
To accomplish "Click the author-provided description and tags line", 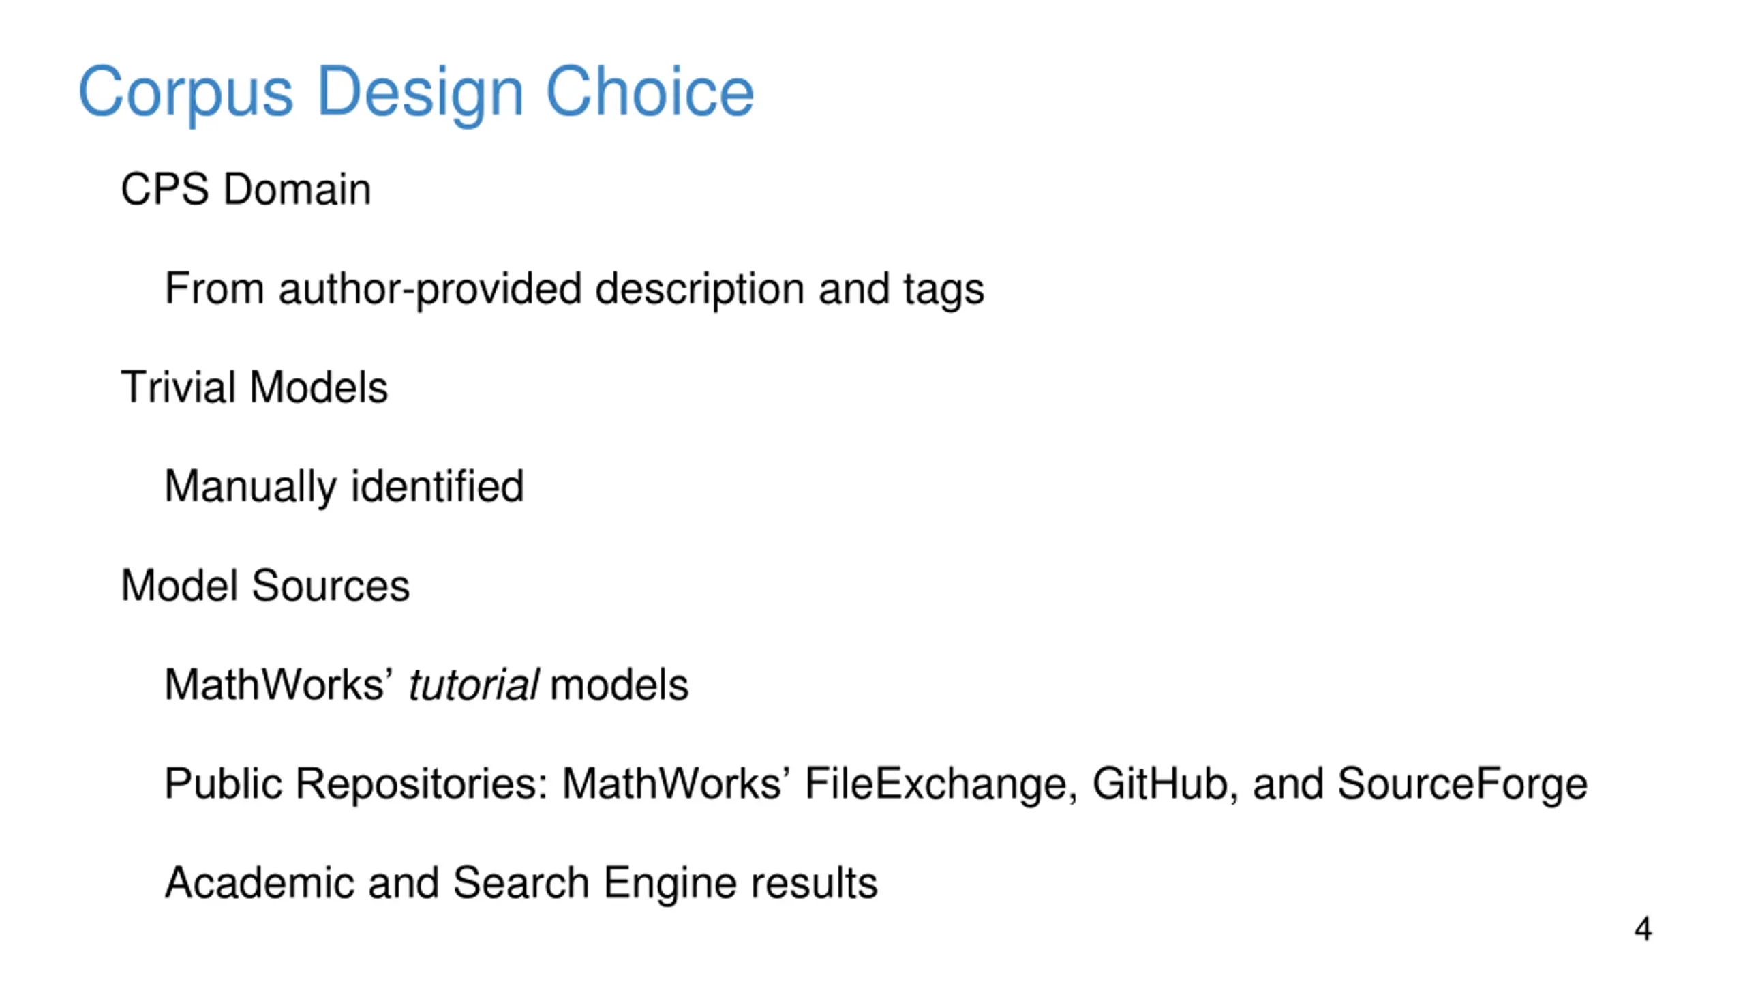I will point(575,289).
